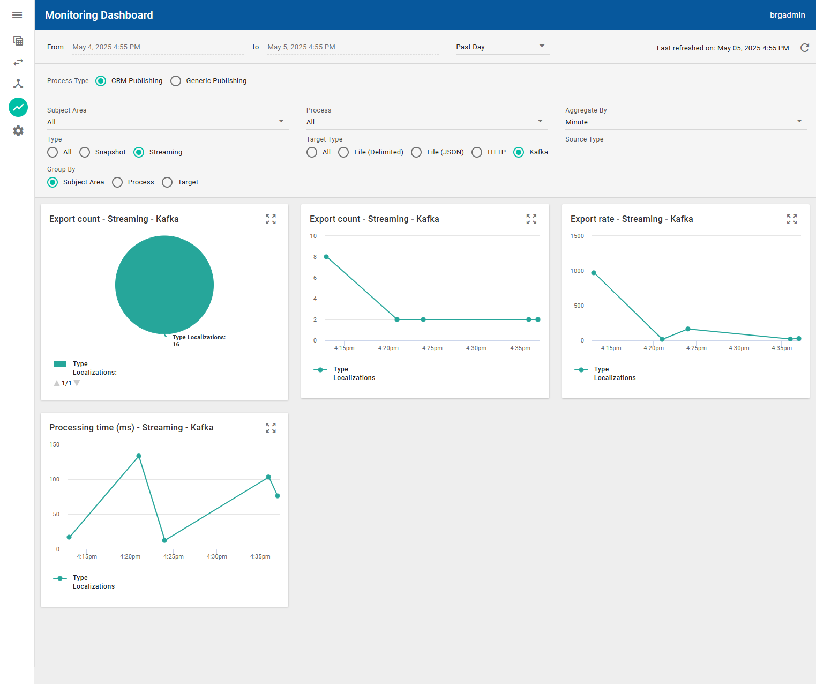The image size is (816, 684).
Task: Set Target Type to HTTP
Action: tap(477, 152)
